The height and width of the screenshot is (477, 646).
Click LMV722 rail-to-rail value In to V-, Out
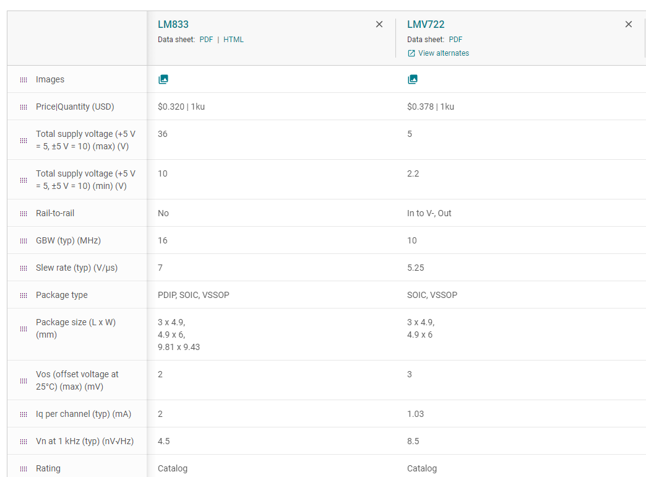429,213
